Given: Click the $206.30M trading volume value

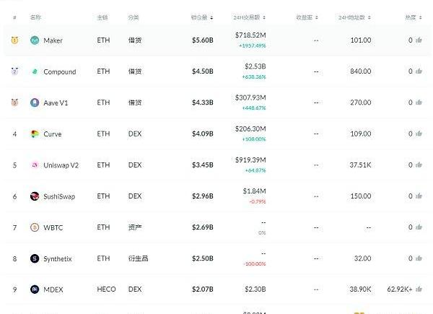Looking at the screenshot, I should [250, 128].
